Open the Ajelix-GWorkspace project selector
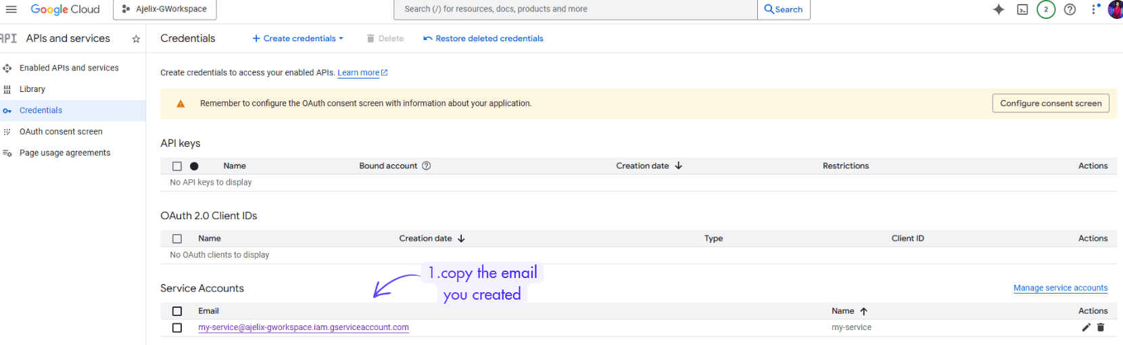 (164, 9)
